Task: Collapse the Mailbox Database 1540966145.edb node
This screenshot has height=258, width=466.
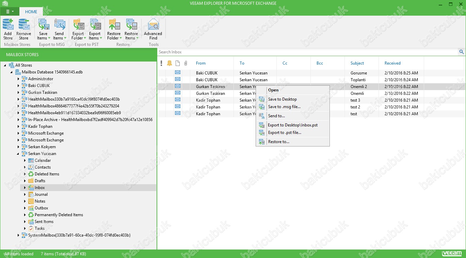Action: [12, 72]
